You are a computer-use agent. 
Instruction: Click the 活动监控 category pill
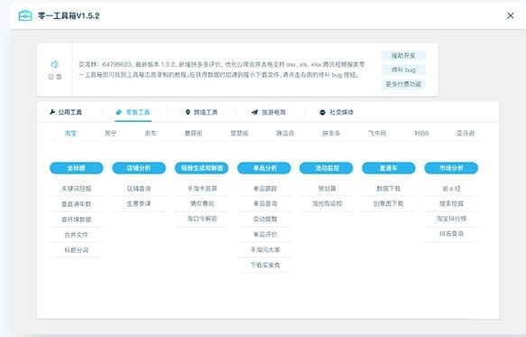[327, 168]
